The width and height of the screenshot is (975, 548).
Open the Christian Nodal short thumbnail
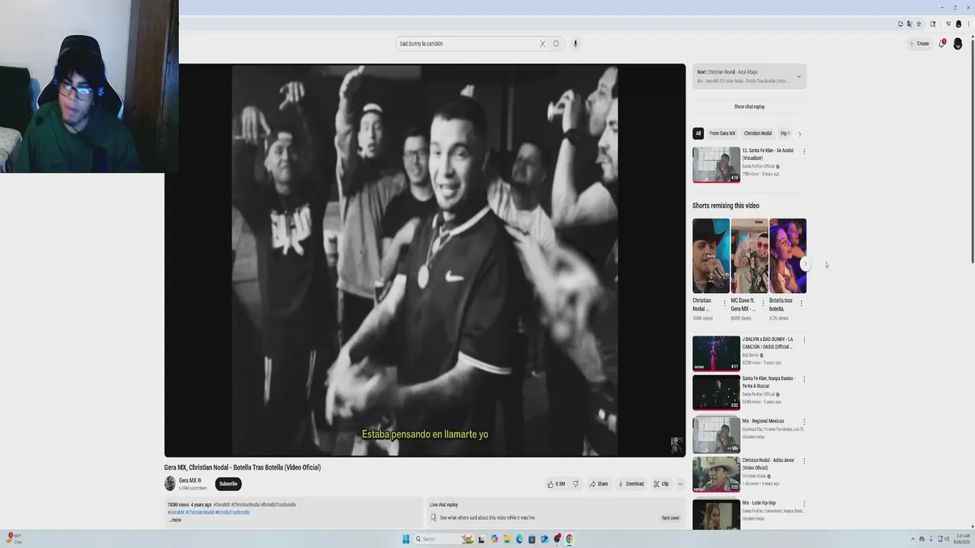(711, 256)
